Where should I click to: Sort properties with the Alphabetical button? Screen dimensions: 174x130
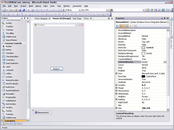121,26
